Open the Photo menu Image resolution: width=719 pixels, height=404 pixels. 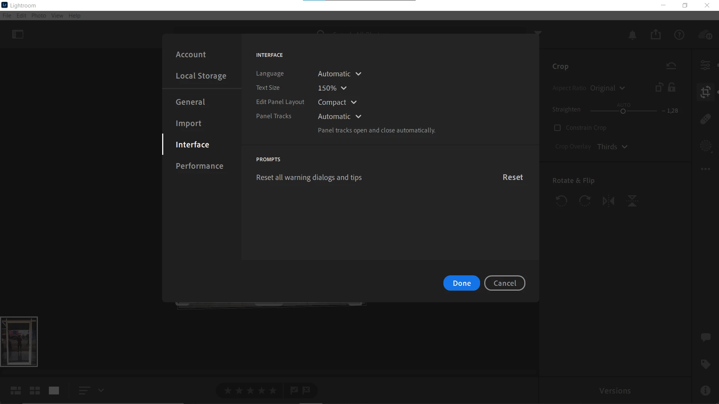coord(39,16)
